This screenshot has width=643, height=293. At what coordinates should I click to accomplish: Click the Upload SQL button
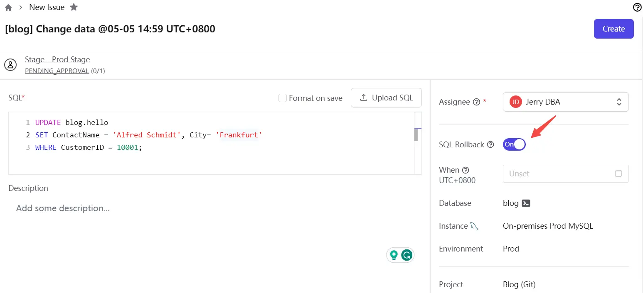click(x=386, y=98)
